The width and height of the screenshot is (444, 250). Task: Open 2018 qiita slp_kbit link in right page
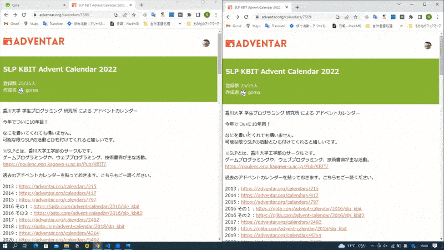[294, 229]
